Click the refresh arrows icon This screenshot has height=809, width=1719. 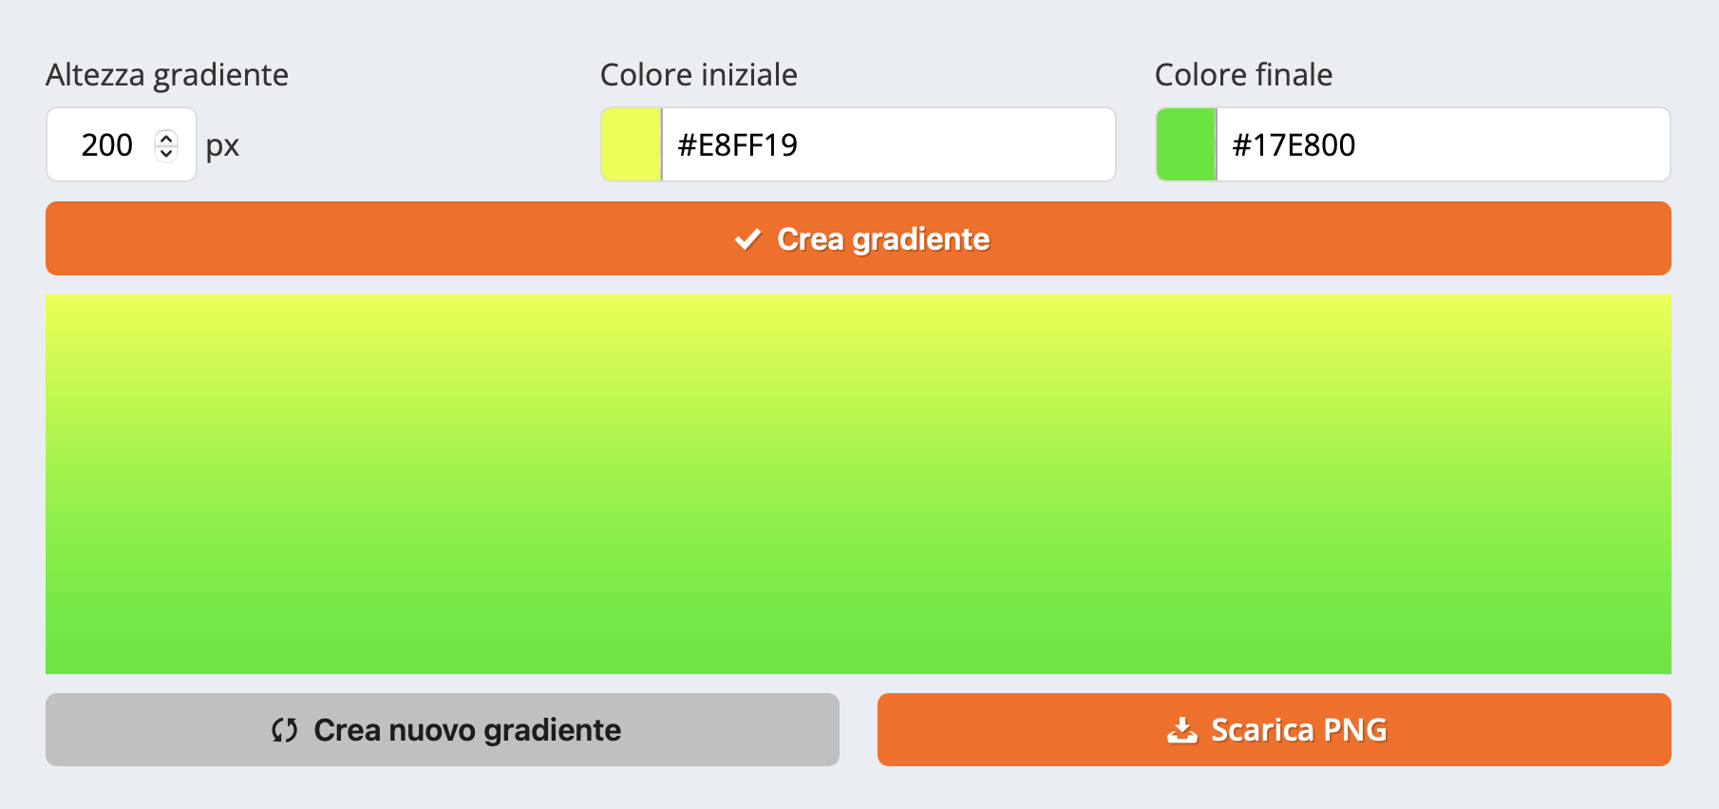[285, 730]
